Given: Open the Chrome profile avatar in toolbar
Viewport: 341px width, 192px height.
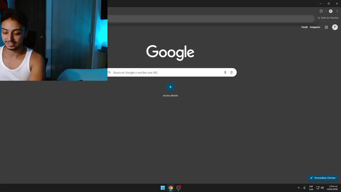Looking at the screenshot, I should click(331, 11).
